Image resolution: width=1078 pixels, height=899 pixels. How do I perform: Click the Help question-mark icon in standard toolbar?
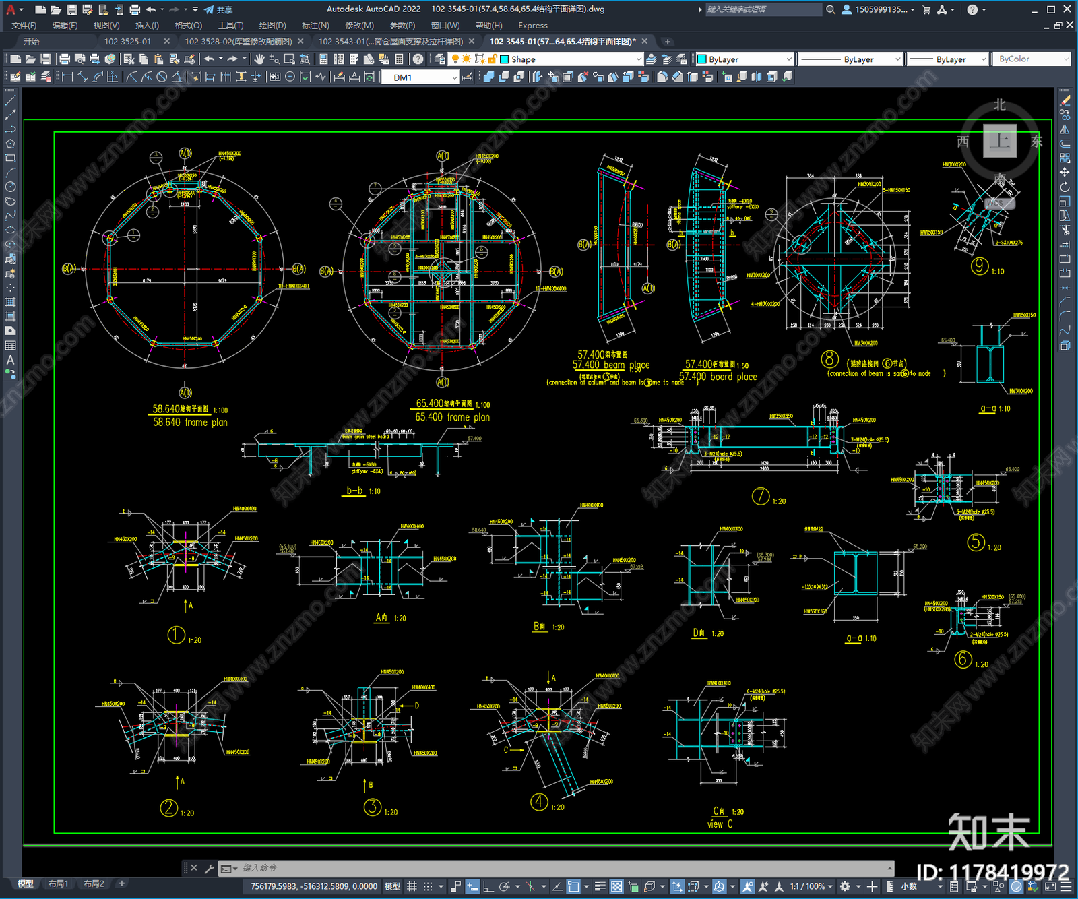[x=418, y=59]
